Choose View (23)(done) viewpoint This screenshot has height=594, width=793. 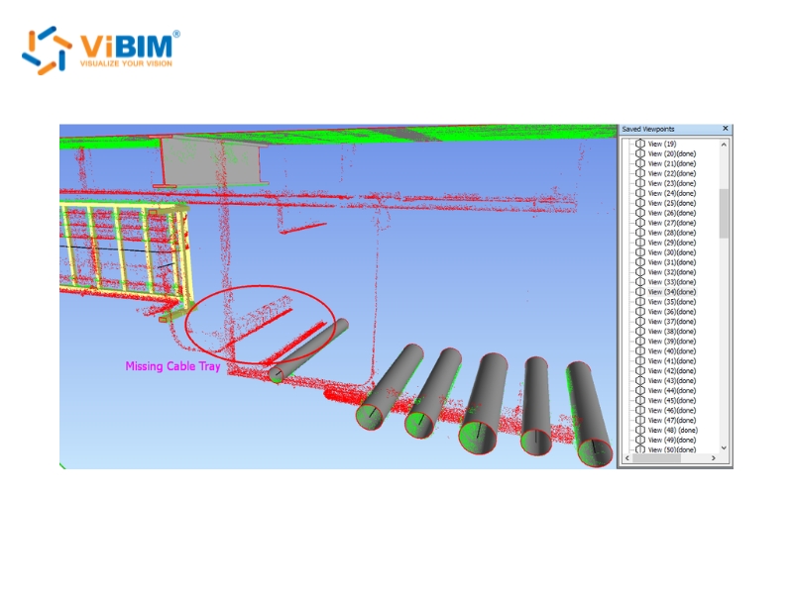[x=672, y=183]
